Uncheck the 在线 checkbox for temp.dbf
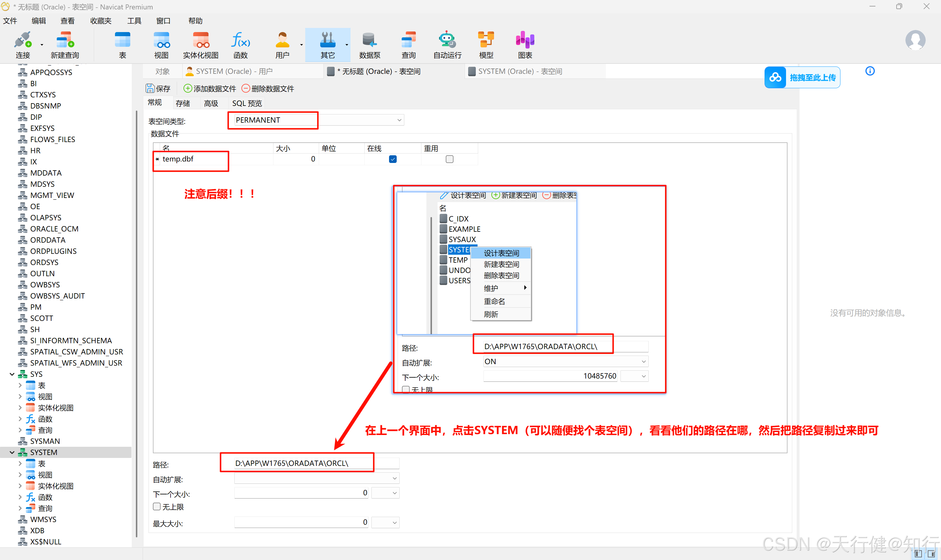The width and height of the screenshot is (941, 560). pyautogui.click(x=392, y=159)
